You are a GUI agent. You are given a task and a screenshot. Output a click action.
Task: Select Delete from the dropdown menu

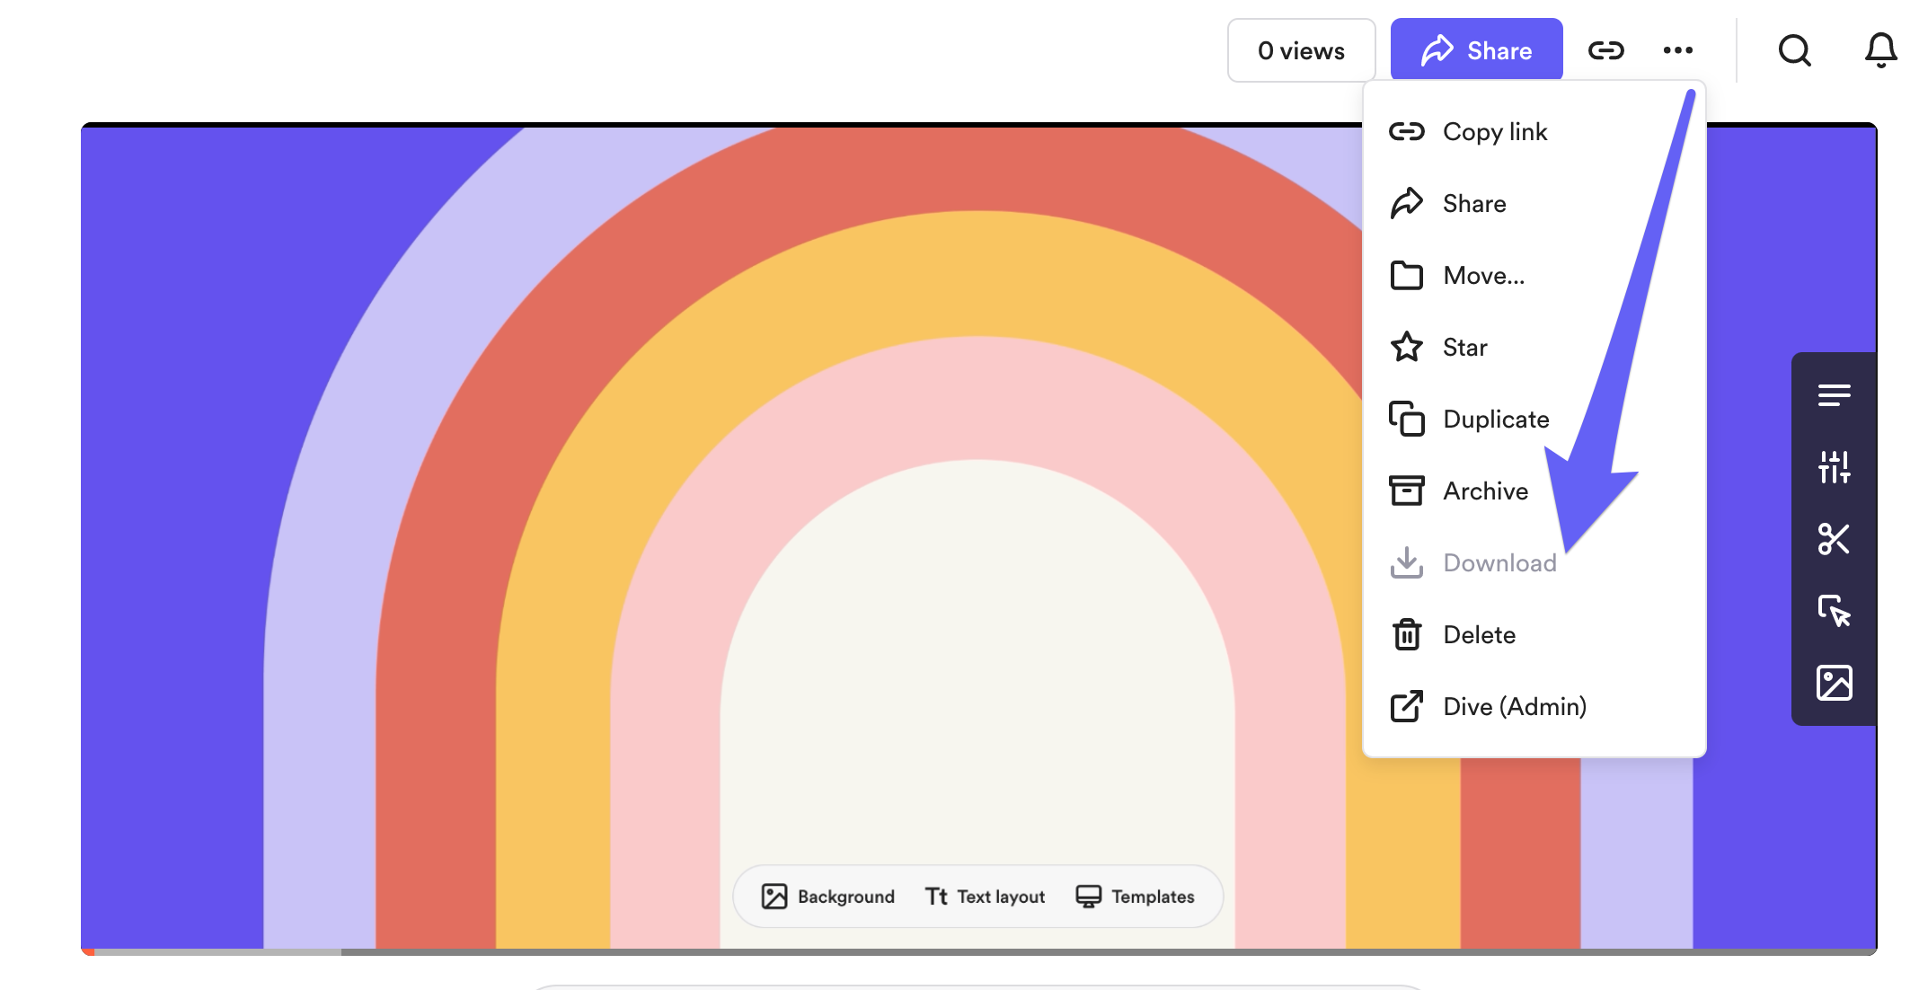tap(1477, 634)
